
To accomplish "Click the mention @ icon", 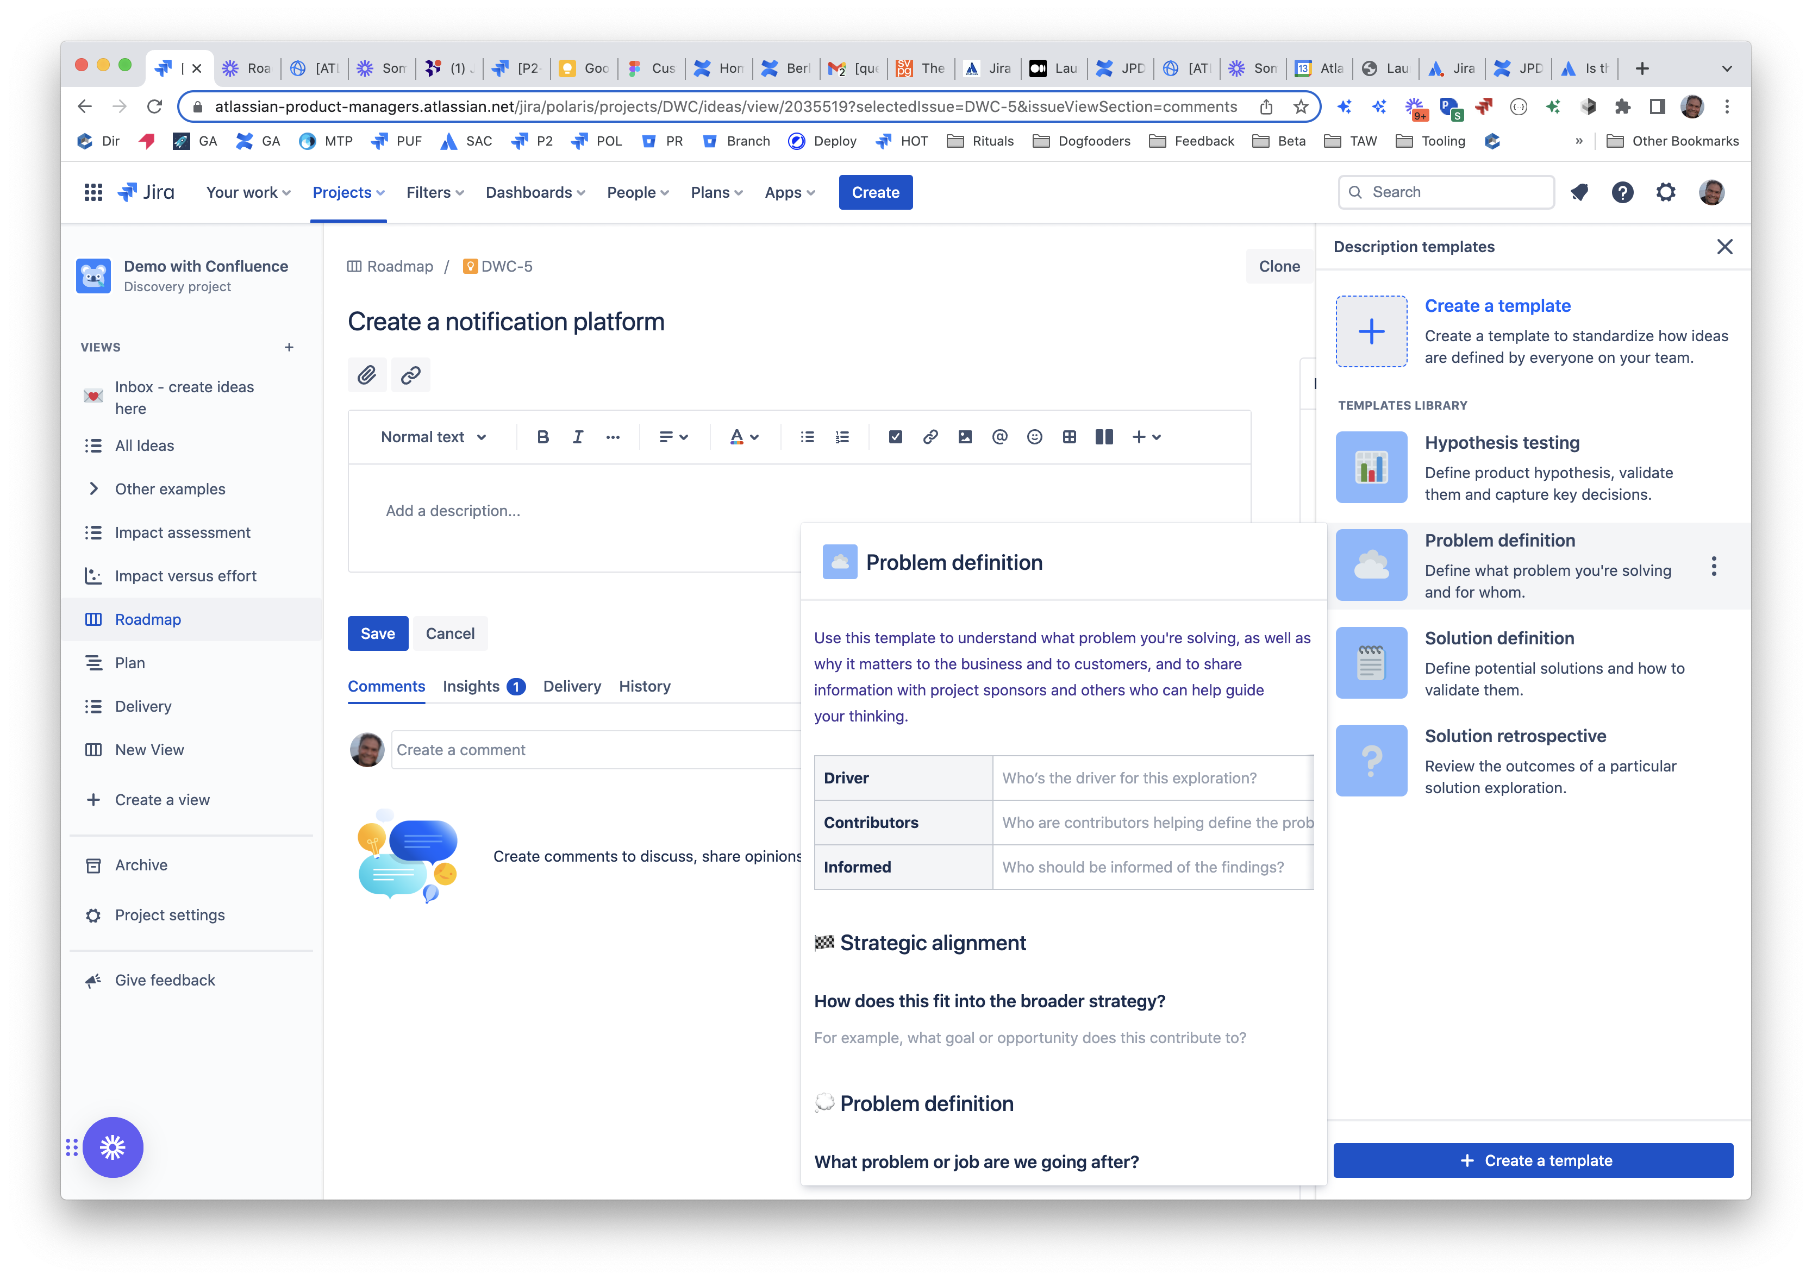I will 999,437.
